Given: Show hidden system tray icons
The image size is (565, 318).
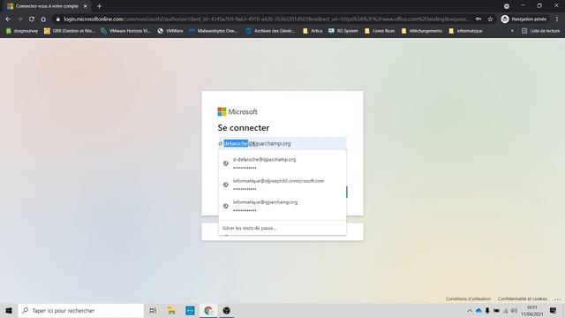Looking at the screenshot, I should 470,310.
